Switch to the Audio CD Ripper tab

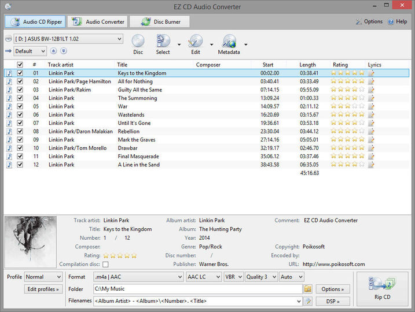(x=35, y=21)
